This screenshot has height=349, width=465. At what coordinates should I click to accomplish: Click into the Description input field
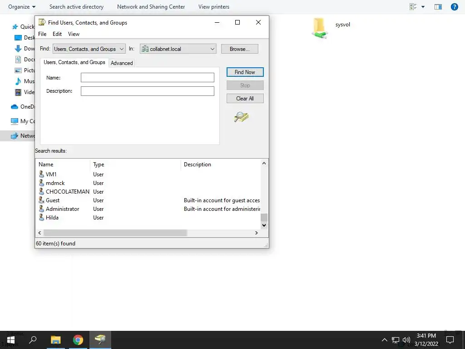(148, 91)
